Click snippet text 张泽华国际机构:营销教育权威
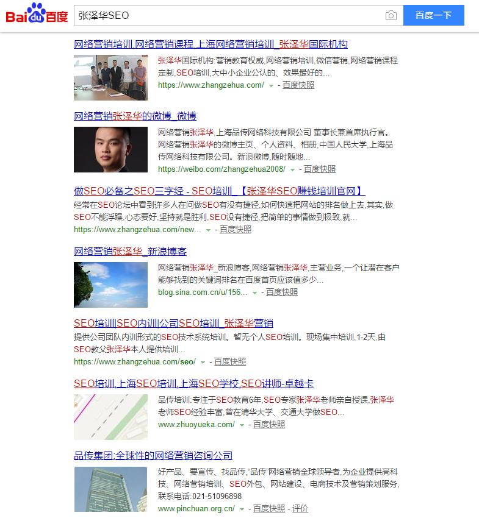 pyautogui.click(x=211, y=60)
